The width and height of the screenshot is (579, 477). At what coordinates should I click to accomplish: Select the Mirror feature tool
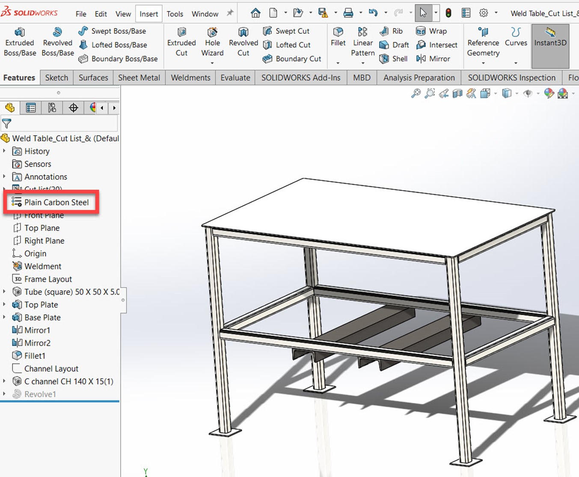(x=434, y=59)
